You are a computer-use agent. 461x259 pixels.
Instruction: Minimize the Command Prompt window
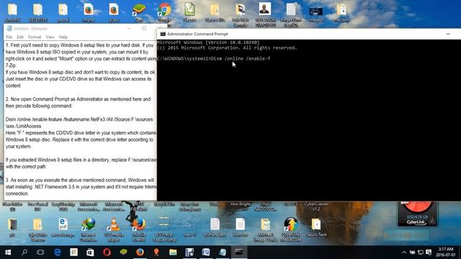click(448, 34)
